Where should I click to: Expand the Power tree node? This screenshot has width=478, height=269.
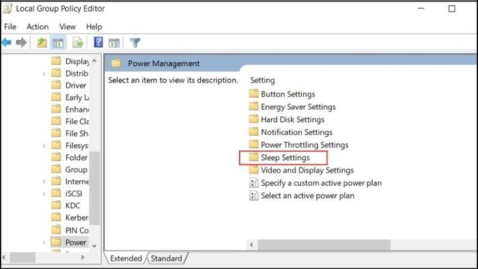tap(44, 242)
